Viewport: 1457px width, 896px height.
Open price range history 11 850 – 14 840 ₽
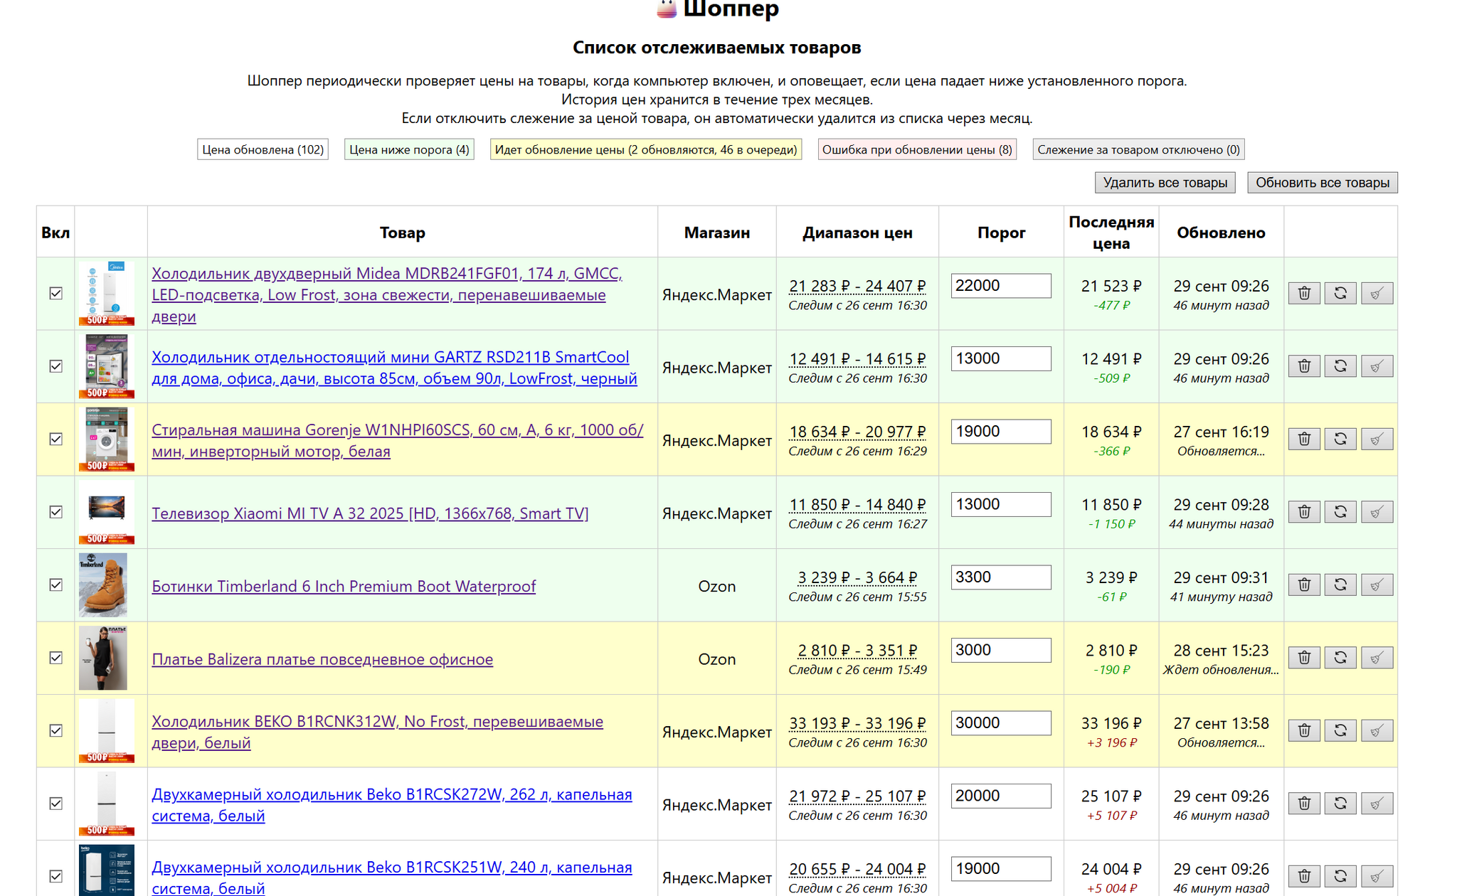point(857,505)
